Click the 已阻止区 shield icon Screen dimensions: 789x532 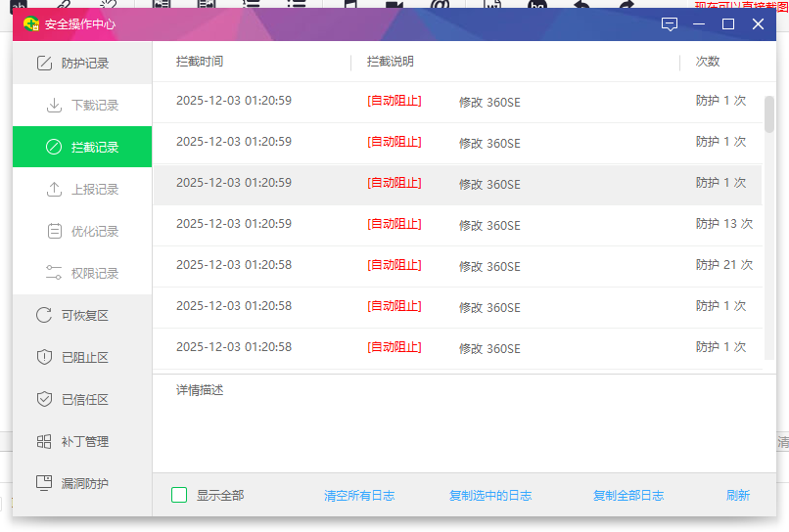pyautogui.click(x=44, y=357)
